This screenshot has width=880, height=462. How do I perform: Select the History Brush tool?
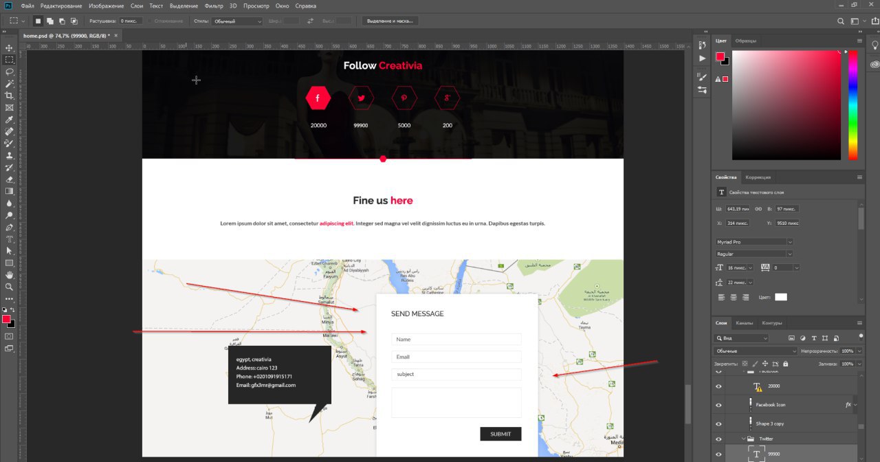(x=9, y=168)
